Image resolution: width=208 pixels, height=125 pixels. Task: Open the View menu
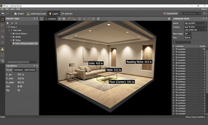(12, 9)
